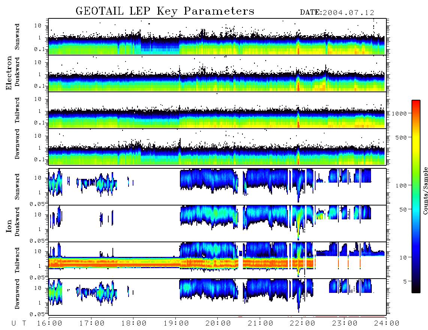Click the Ion 'Tailward' panel label

[x=17, y=260]
